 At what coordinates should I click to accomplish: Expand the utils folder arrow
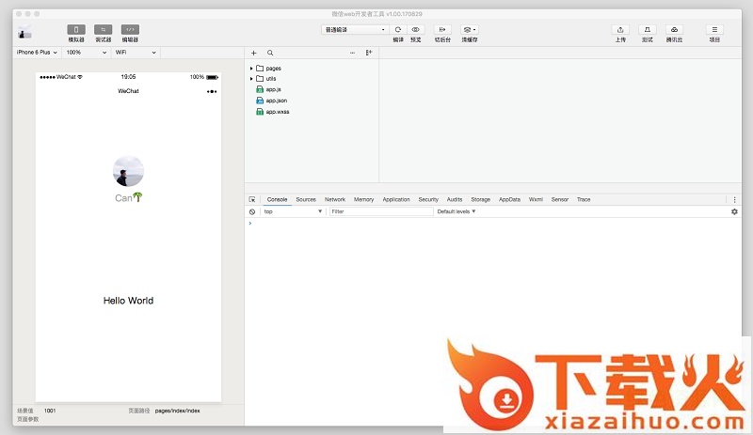pyautogui.click(x=251, y=79)
